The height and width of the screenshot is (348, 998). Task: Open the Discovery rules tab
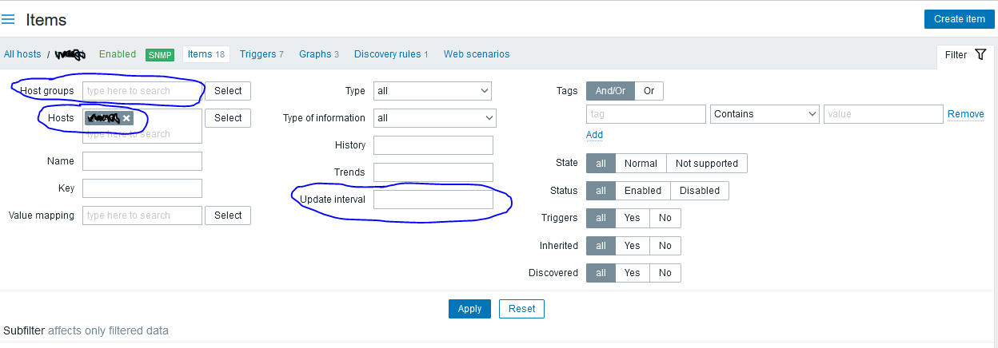click(391, 54)
